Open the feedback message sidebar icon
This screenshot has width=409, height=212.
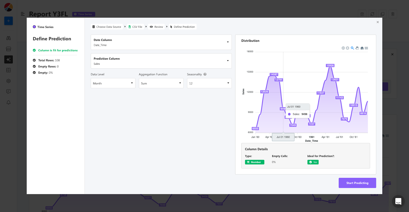click(x=8, y=91)
